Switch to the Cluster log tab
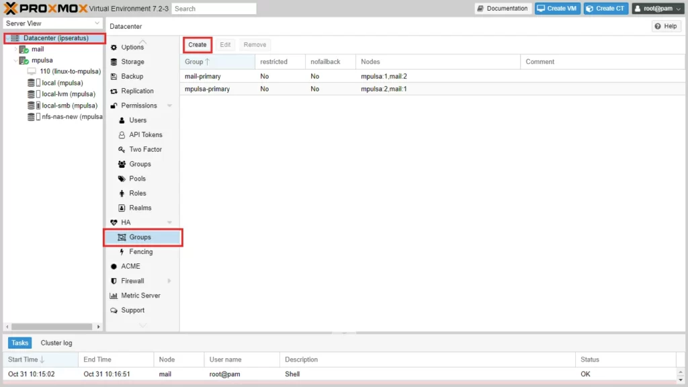 coord(56,343)
